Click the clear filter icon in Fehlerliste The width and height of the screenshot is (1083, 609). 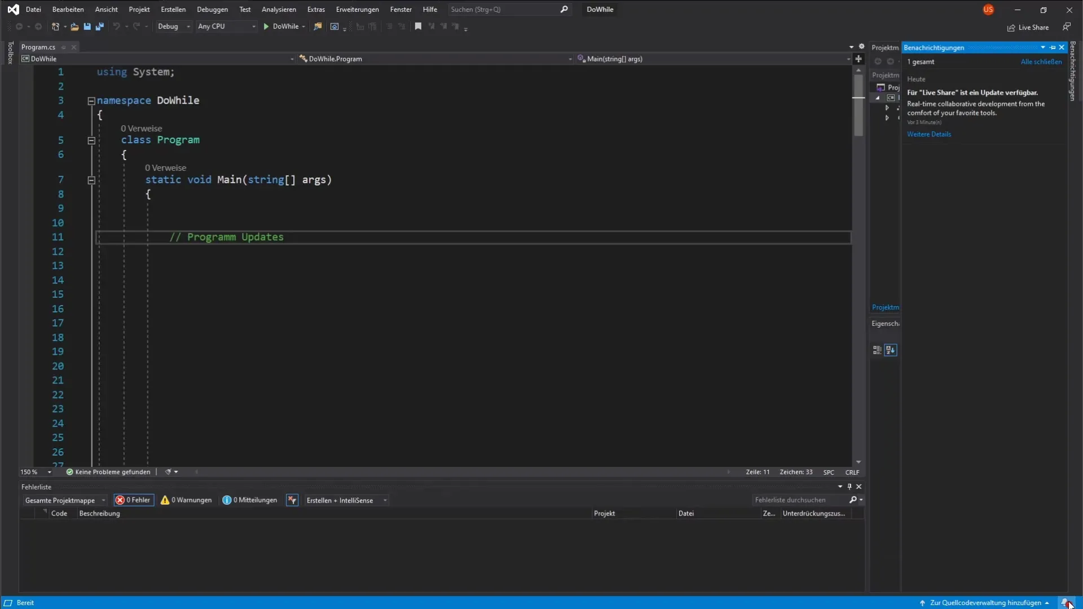pyautogui.click(x=292, y=500)
